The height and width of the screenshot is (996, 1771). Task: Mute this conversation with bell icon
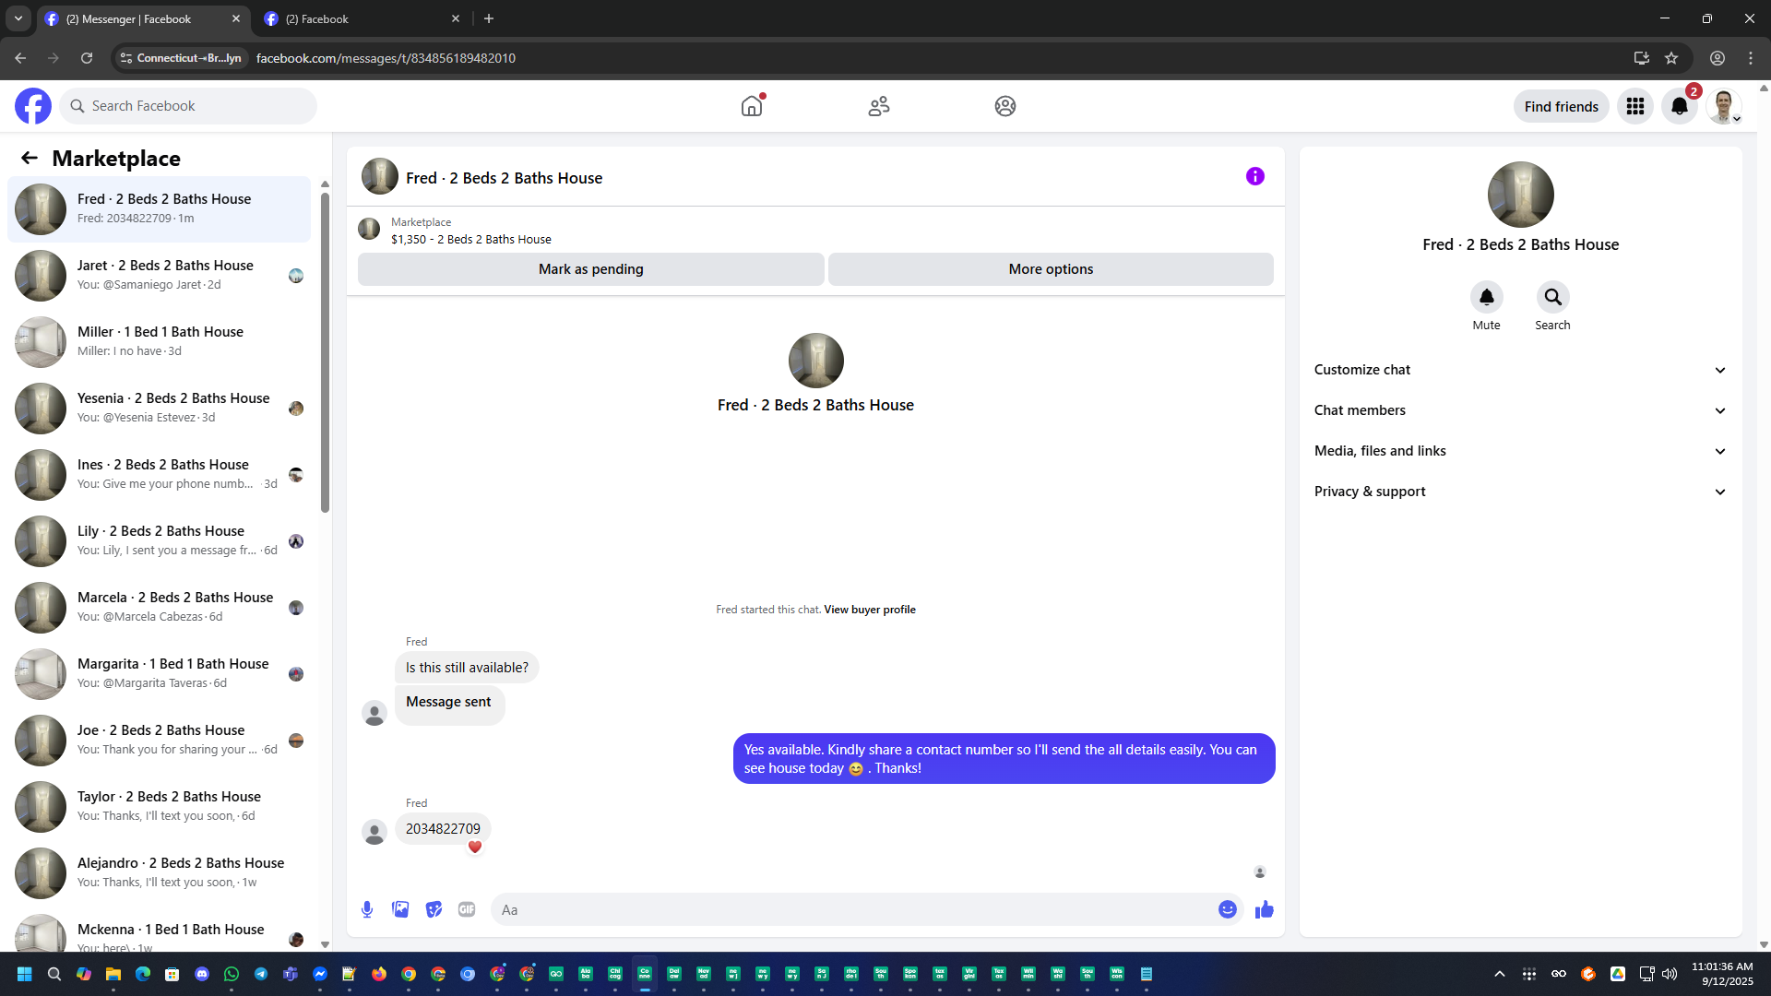click(1486, 297)
